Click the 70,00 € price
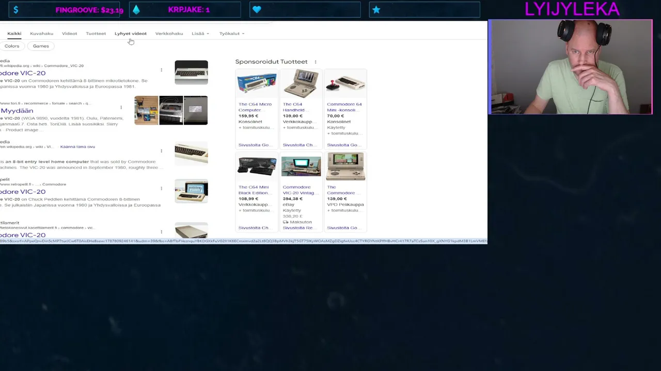661x371 pixels. point(336,116)
